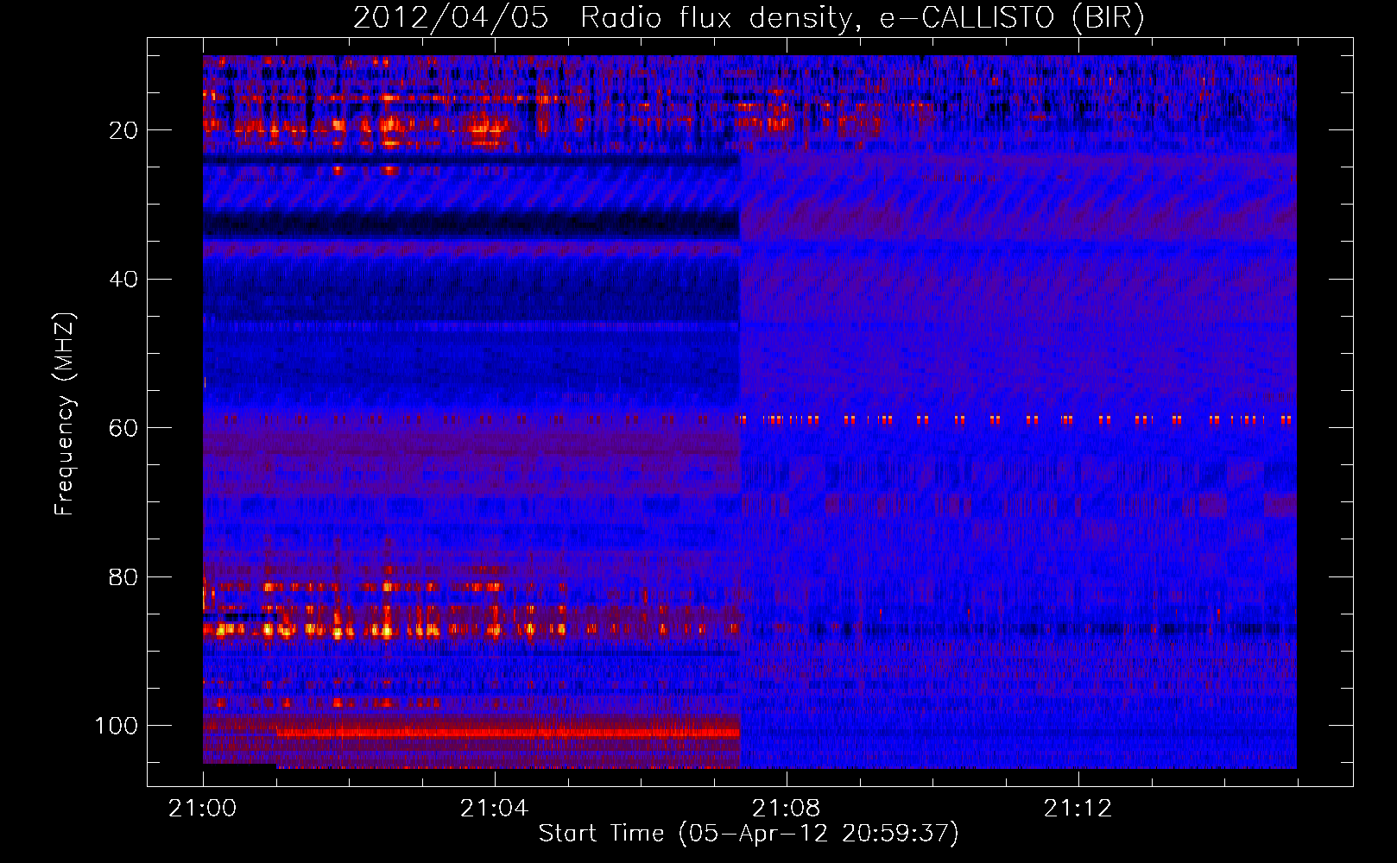The width and height of the screenshot is (1397, 863).
Task: Click the 60 frequency tick label
Action: [123, 428]
